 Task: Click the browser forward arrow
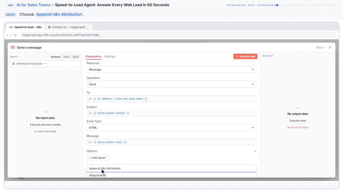click(11, 35)
